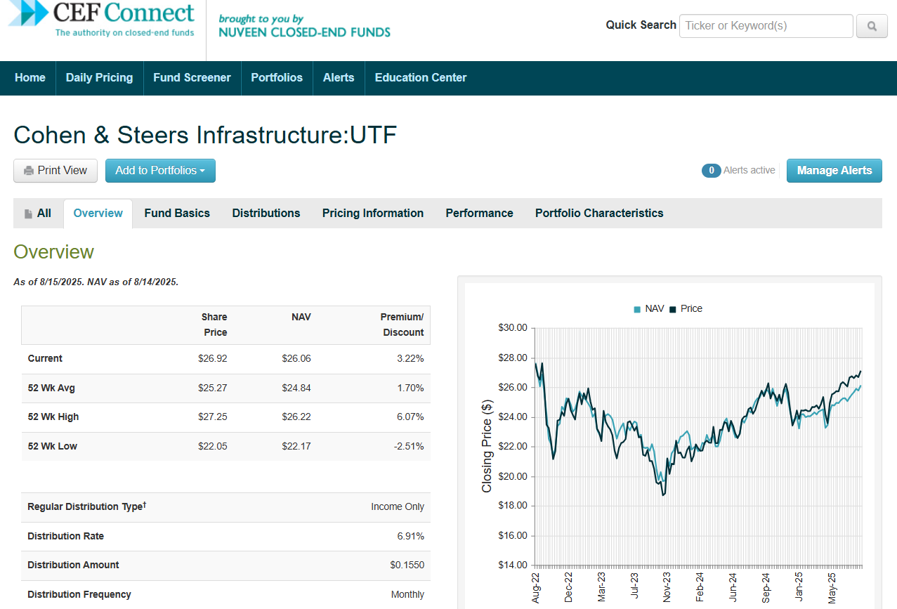Open Portfolios in navigation bar
Image resolution: width=897 pixels, height=609 pixels.
(x=277, y=78)
